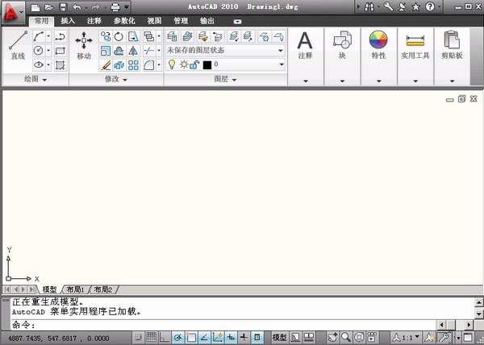Open the 块 (Block) panel

click(x=341, y=45)
